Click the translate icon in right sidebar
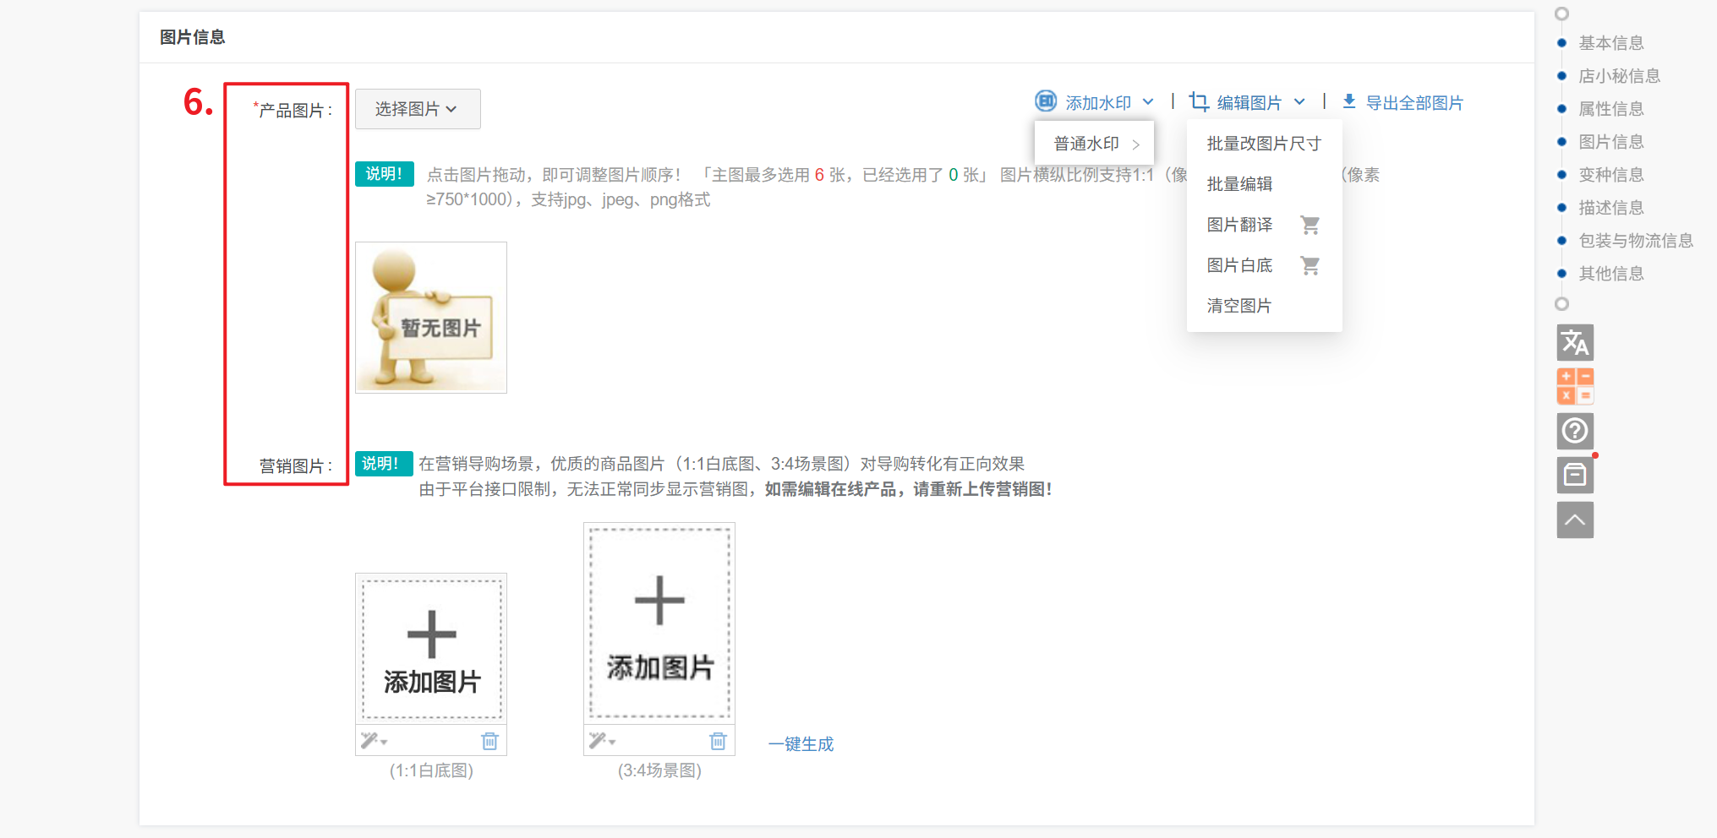 [1574, 343]
